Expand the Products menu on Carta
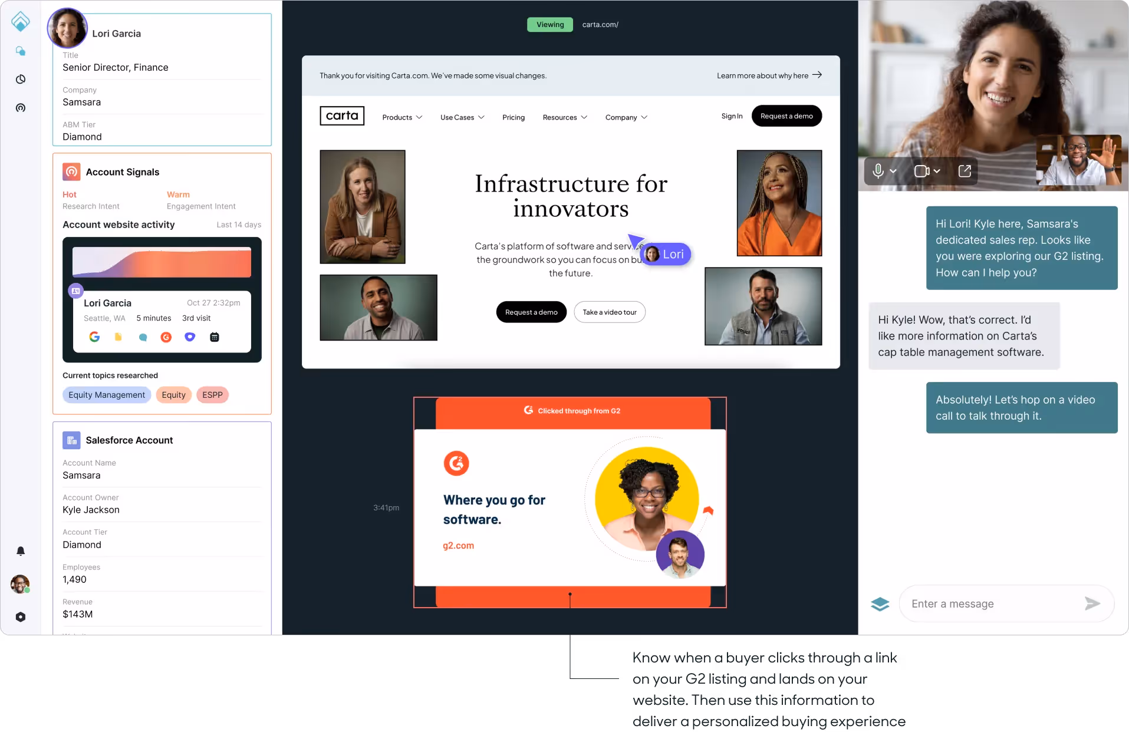Viewport: 1129px width, 732px height. point(402,117)
